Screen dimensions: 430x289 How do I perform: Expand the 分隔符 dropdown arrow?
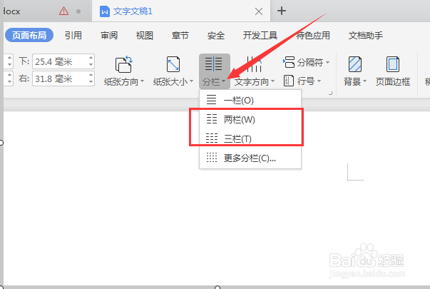pos(328,63)
